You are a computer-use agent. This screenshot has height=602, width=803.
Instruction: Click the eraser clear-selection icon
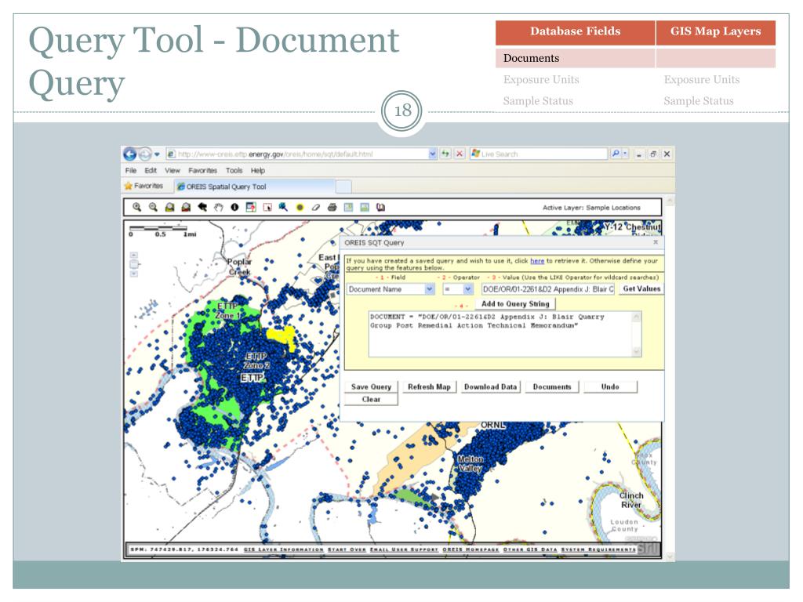point(316,207)
